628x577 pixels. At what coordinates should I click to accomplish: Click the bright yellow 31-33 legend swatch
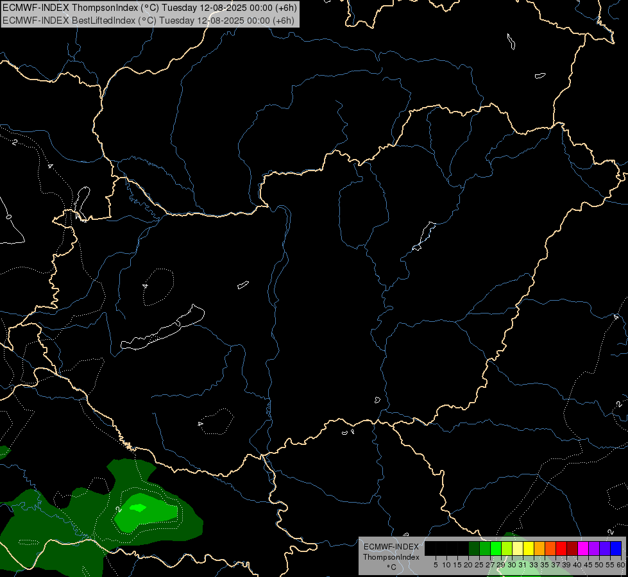click(x=529, y=548)
